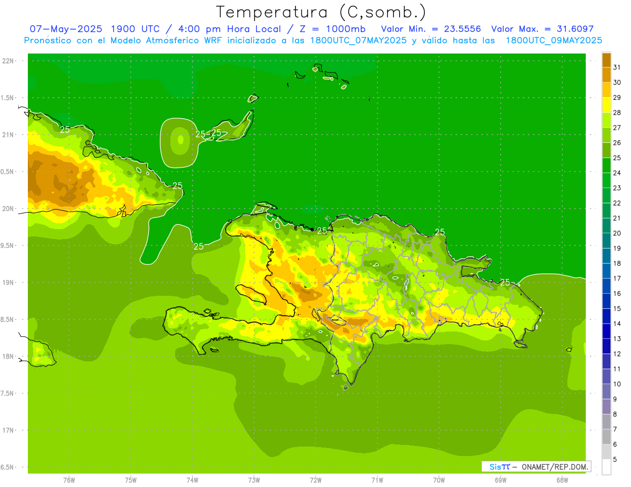Select "Valor Min. = 23.5556" text
This screenshot has height=487, width=631.
pos(431,29)
